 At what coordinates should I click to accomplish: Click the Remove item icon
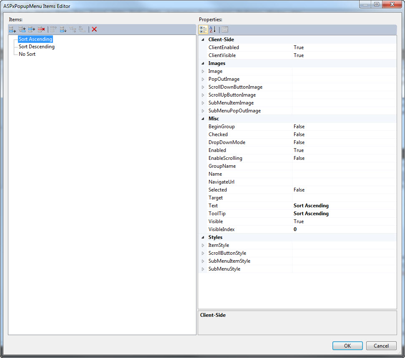pyautogui.click(x=41, y=30)
